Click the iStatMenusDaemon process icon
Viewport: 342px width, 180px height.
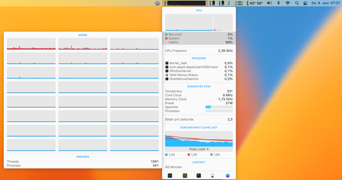(167, 79)
